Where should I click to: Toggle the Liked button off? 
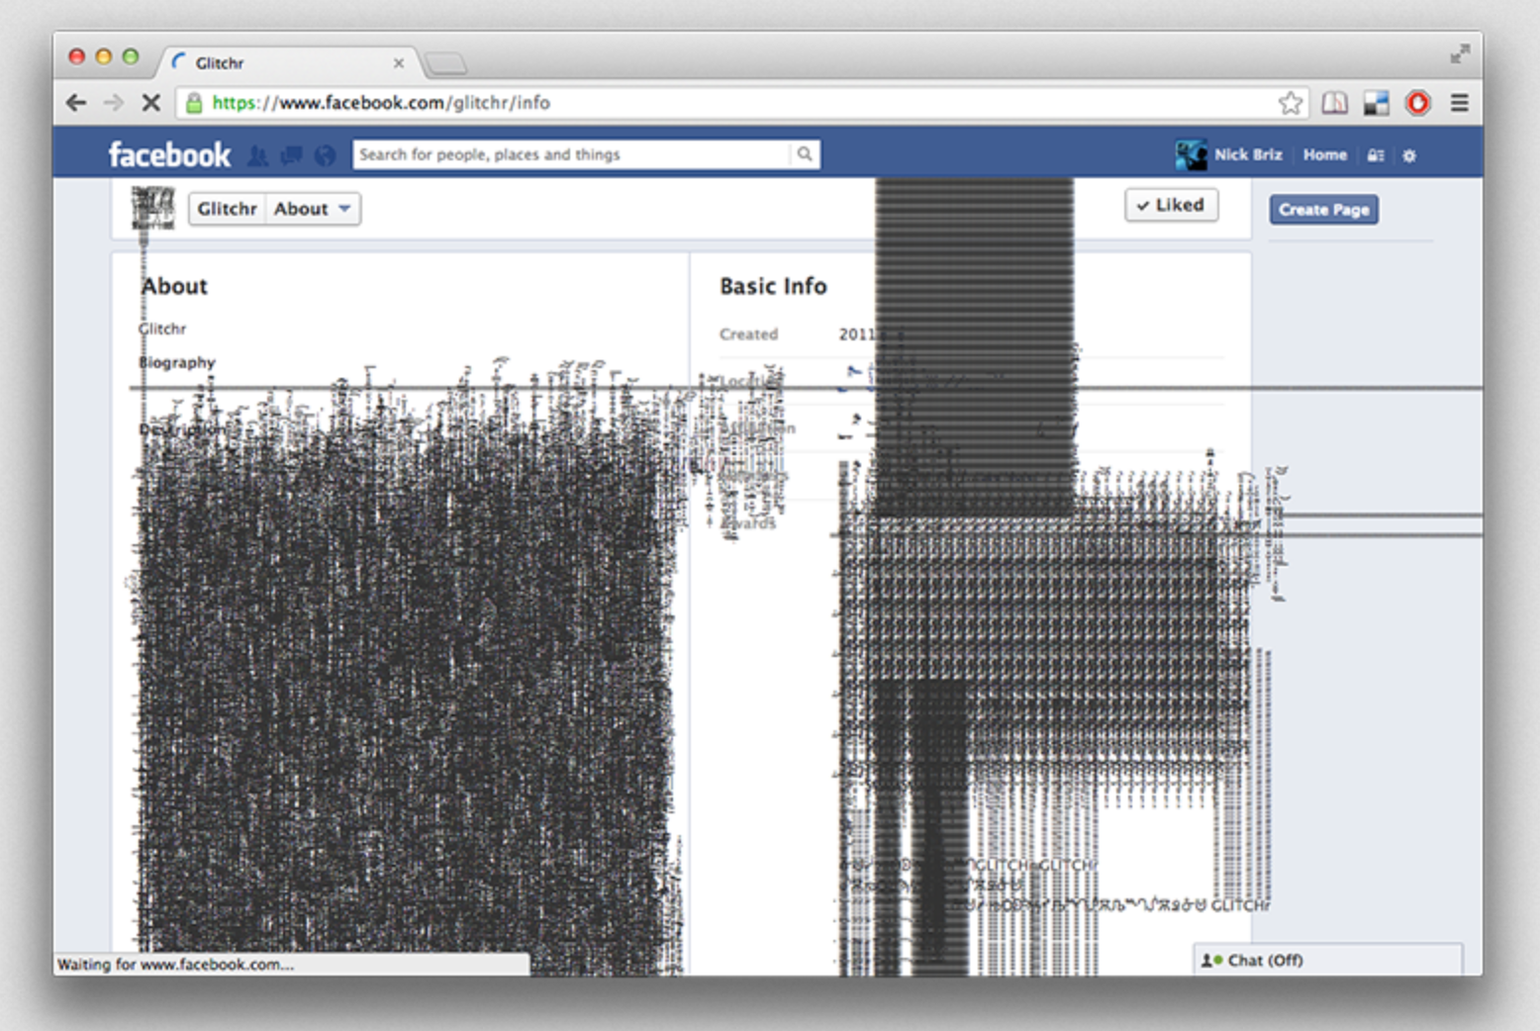(x=1171, y=205)
